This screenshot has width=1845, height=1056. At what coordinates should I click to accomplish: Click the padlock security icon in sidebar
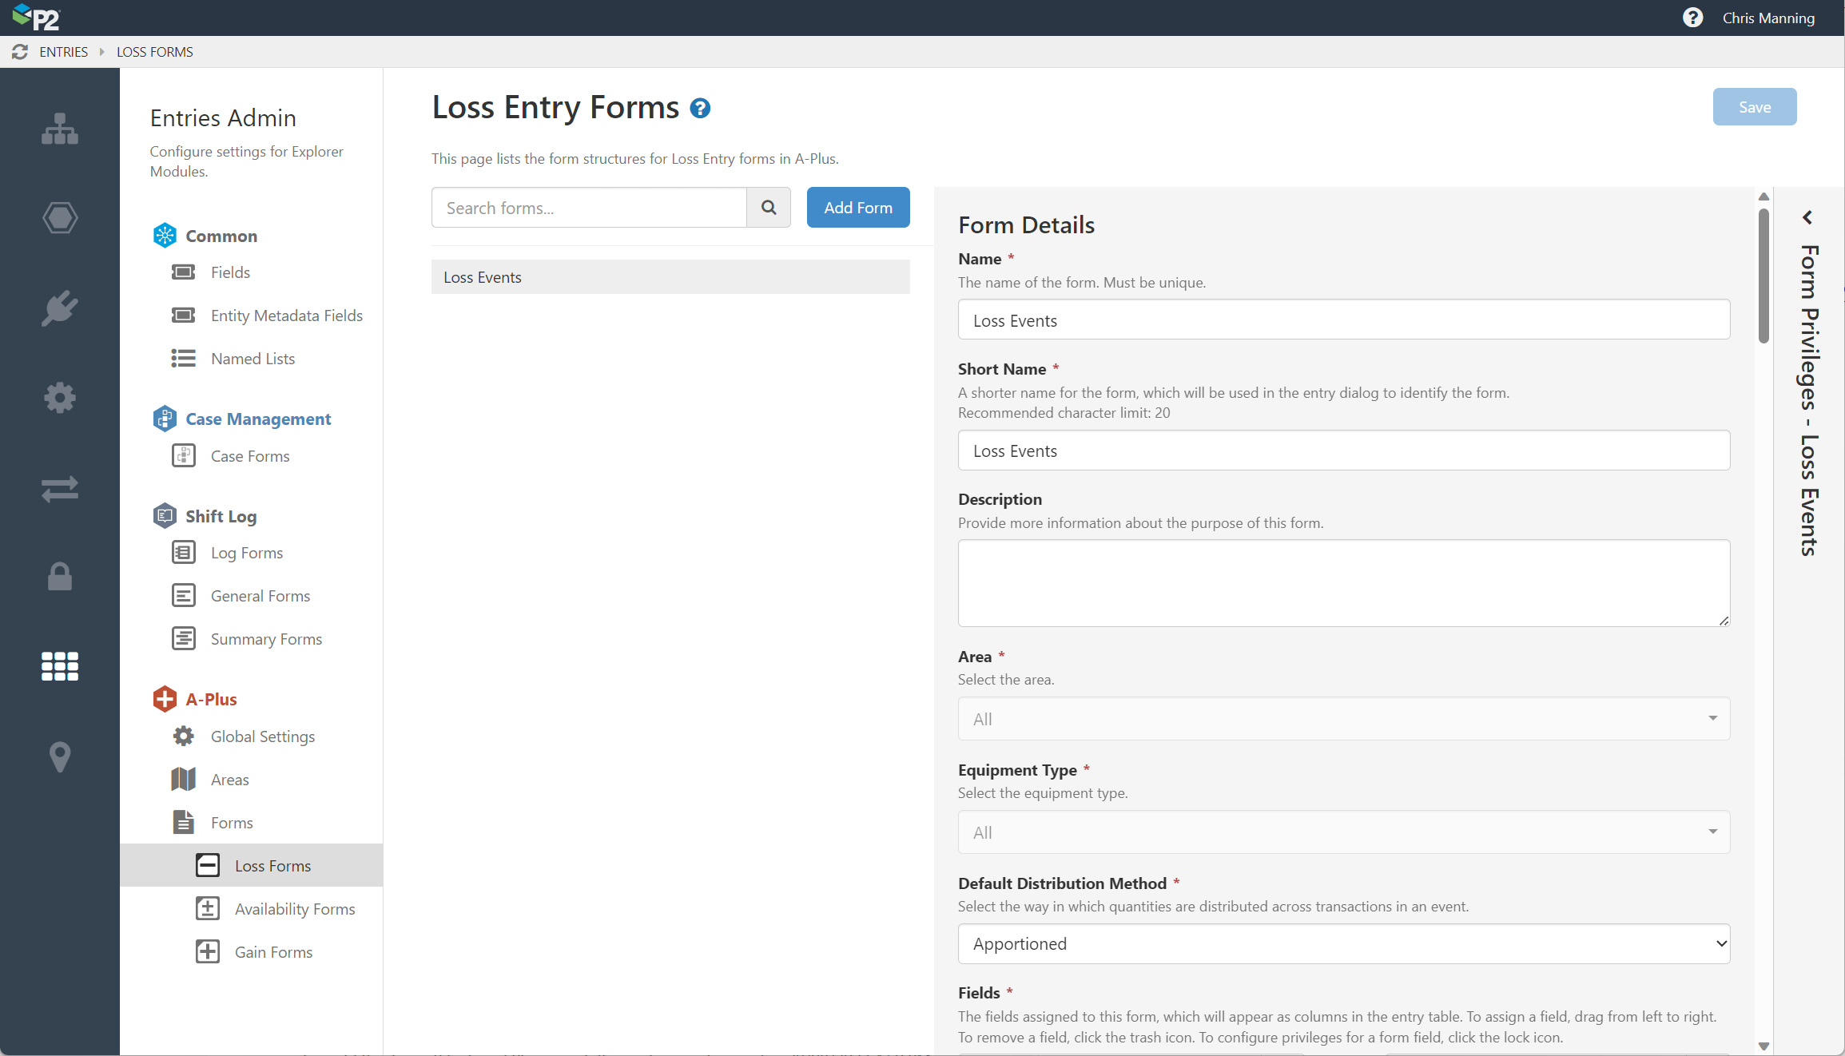coord(60,577)
